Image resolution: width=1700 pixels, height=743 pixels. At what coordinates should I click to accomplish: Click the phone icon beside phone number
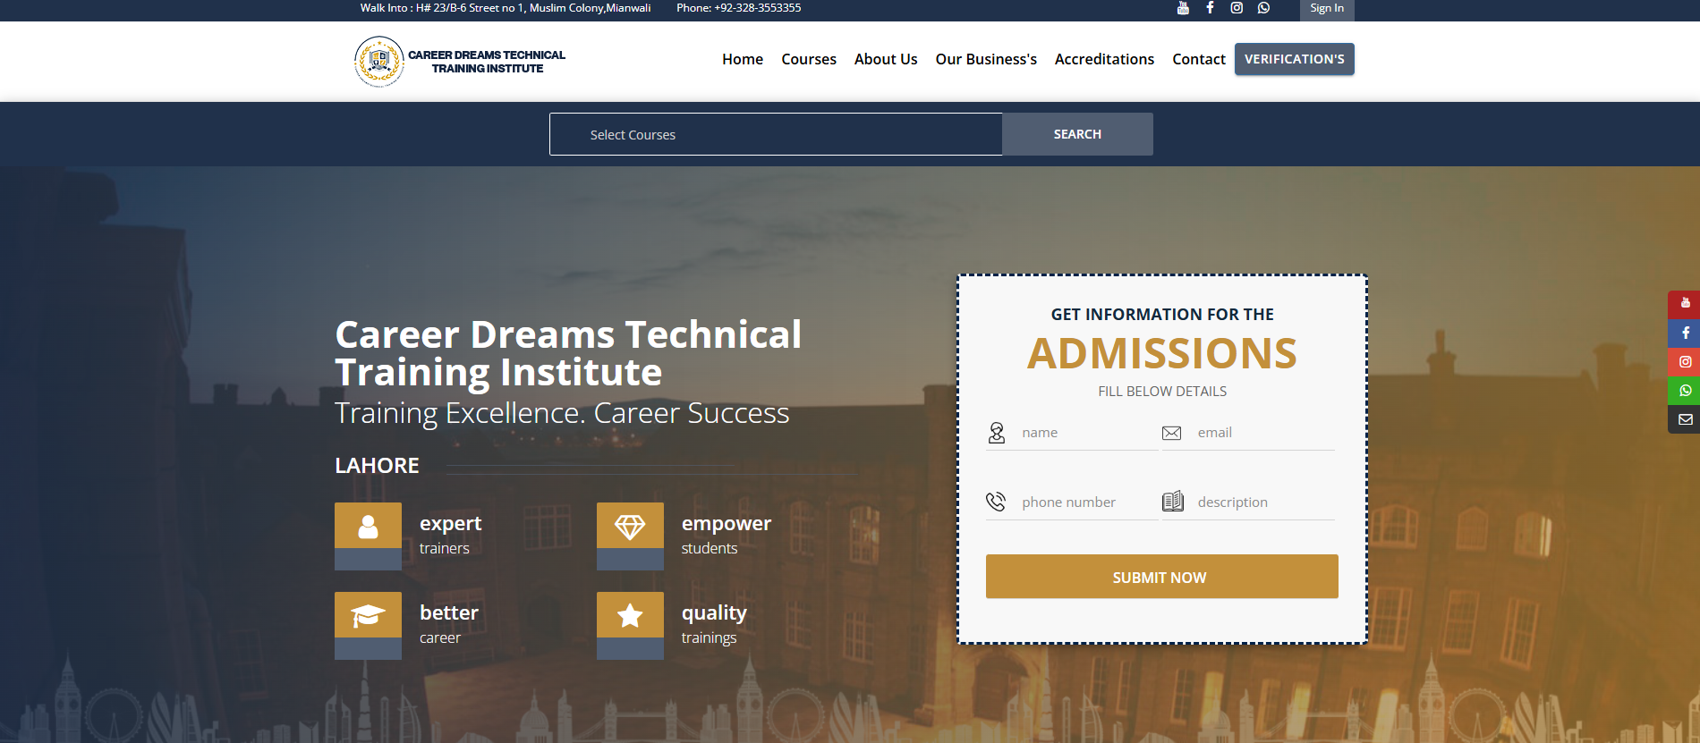point(996,502)
